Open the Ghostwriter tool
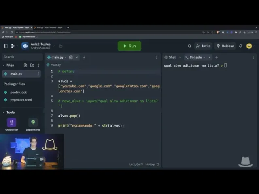The width and height of the screenshot is (259, 194). tap(12, 124)
